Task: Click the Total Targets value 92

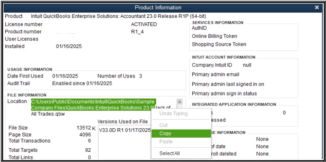Action: tap(88, 150)
